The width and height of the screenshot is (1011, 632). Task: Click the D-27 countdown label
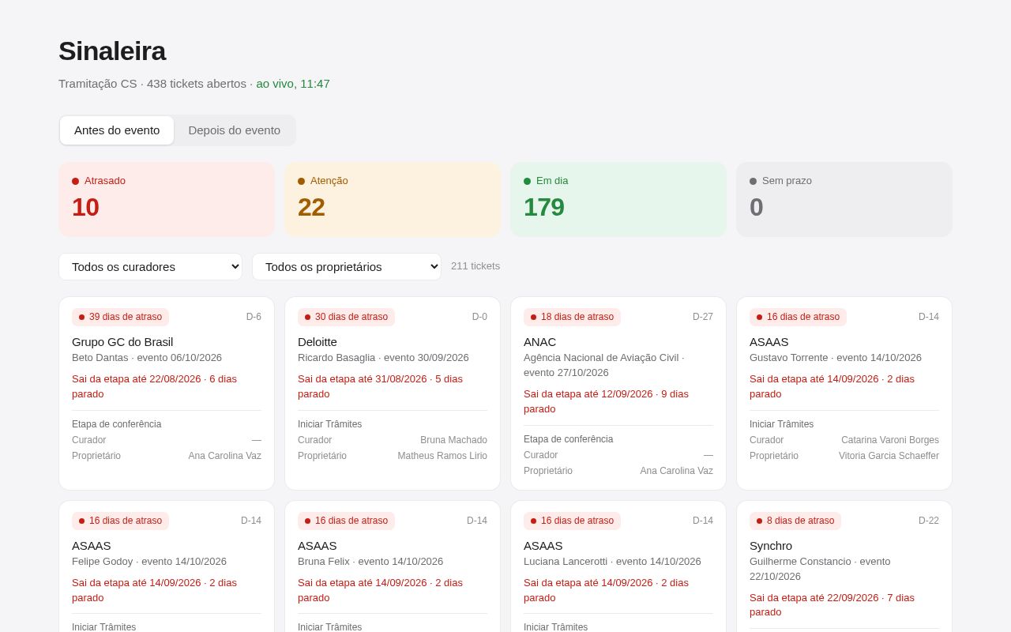pyautogui.click(x=703, y=317)
